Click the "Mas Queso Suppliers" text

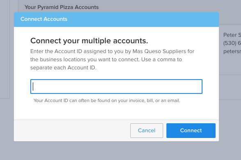click(159, 51)
